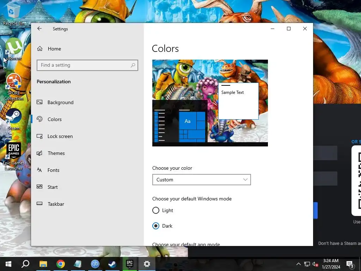The height and width of the screenshot is (271, 361).
Task: Select Recycle Bin desktop icon
Action: (x=14, y=14)
